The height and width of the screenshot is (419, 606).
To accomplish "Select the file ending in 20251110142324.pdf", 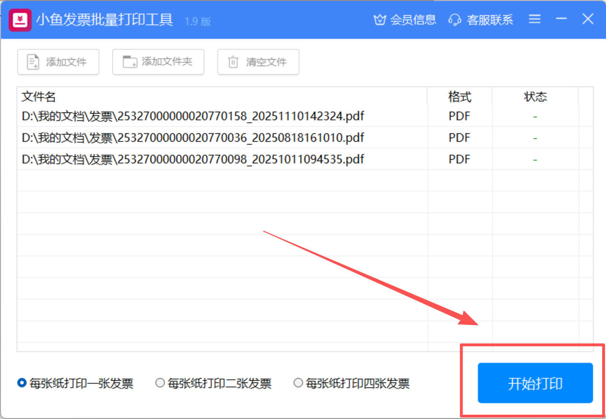I will (x=193, y=116).
